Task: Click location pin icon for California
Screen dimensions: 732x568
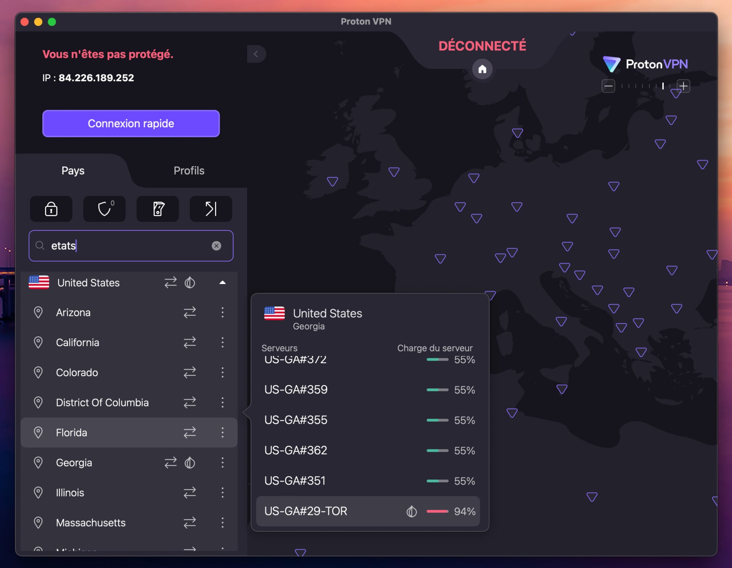Action: coord(38,342)
